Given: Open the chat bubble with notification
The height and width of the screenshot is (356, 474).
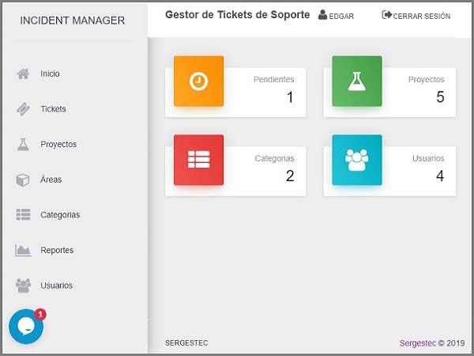Looking at the screenshot, I should pyautogui.click(x=27, y=326).
